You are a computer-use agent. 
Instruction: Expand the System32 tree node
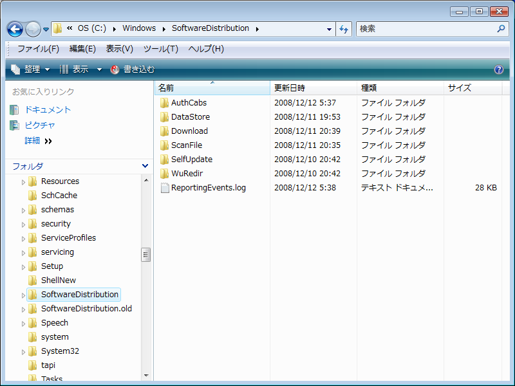click(23, 352)
